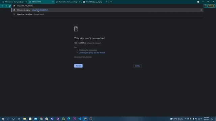
Task: Close the VM instances tab
Action: (x=26, y=2)
